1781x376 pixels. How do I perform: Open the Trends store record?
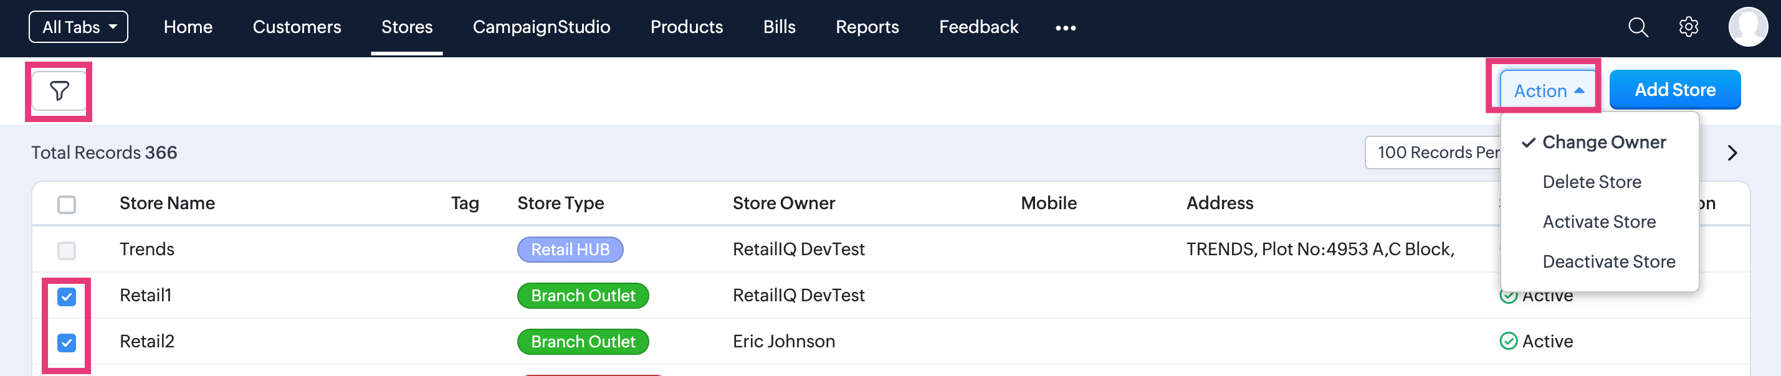[146, 250]
